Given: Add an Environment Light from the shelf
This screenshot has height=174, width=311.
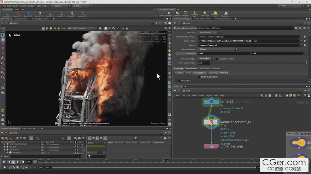Looking at the screenshot, I should (x=215, y=14).
